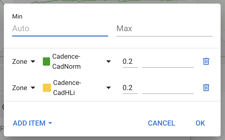Expand the arrow right of Cadence-CadHLi

tap(109, 88)
